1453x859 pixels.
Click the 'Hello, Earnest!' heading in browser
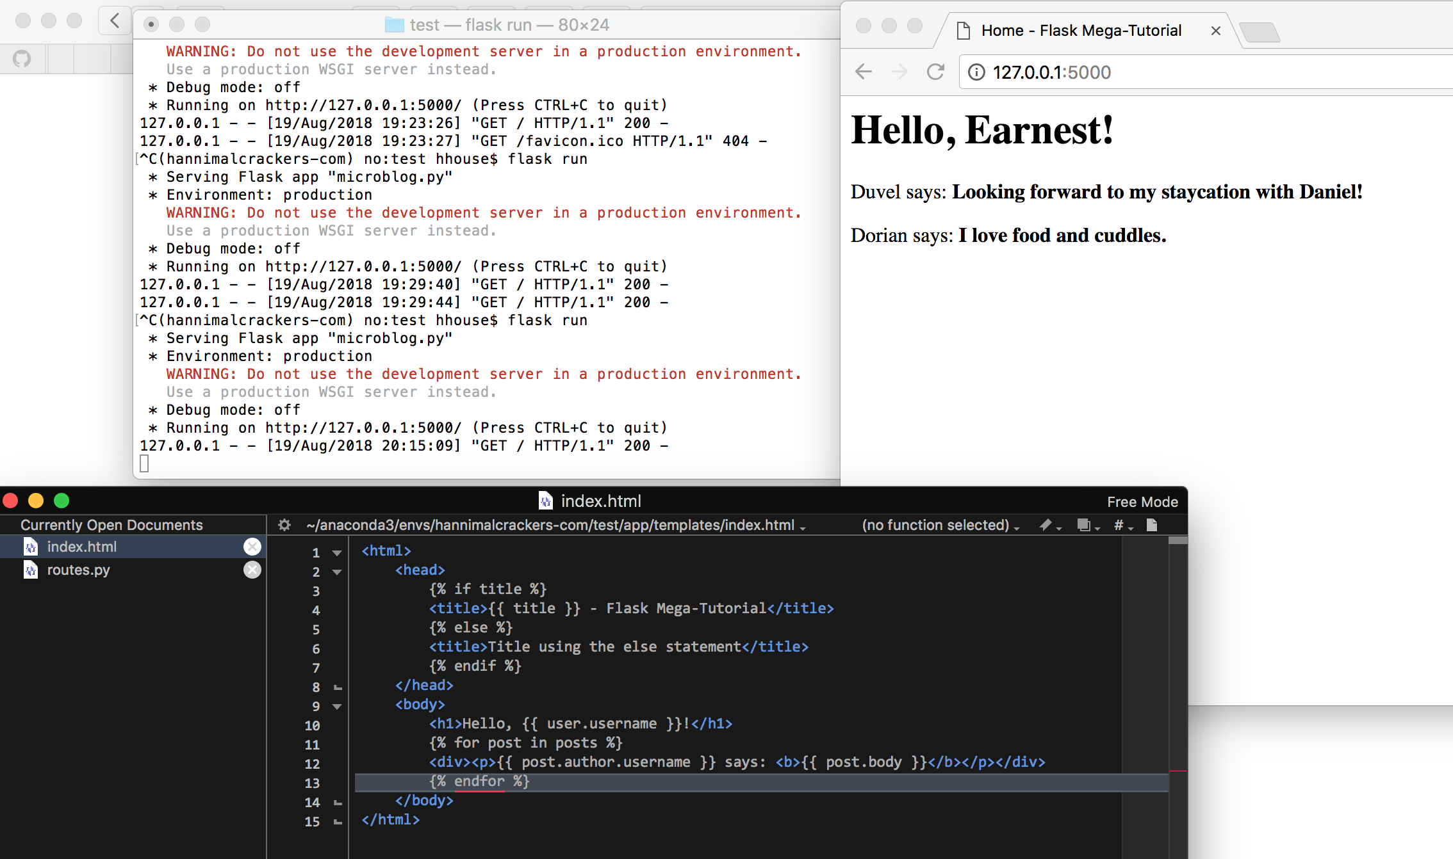pos(982,131)
